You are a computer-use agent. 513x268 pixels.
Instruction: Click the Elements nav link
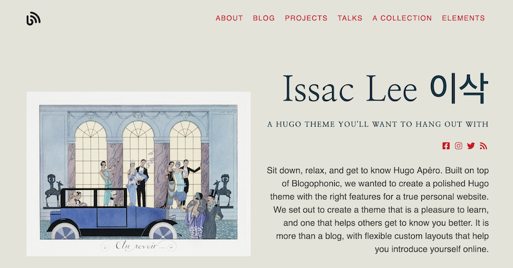(463, 18)
